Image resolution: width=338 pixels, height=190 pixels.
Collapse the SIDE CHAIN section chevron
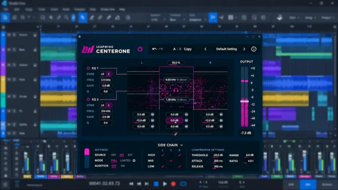(x=181, y=145)
